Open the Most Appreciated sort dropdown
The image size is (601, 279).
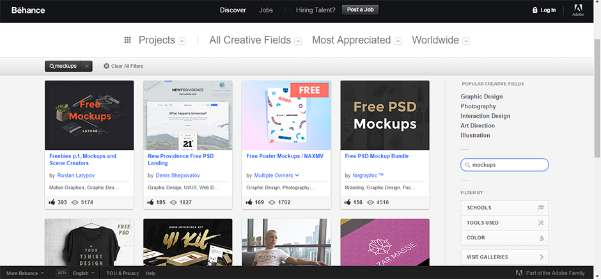(x=398, y=41)
